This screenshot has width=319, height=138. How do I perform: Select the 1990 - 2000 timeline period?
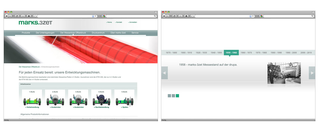click(291, 53)
